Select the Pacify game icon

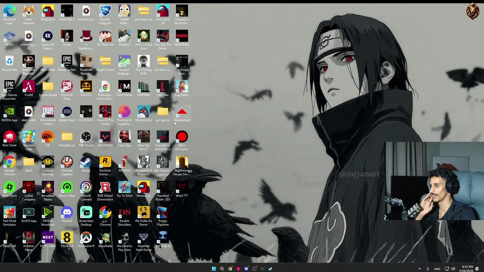(x=67, y=39)
